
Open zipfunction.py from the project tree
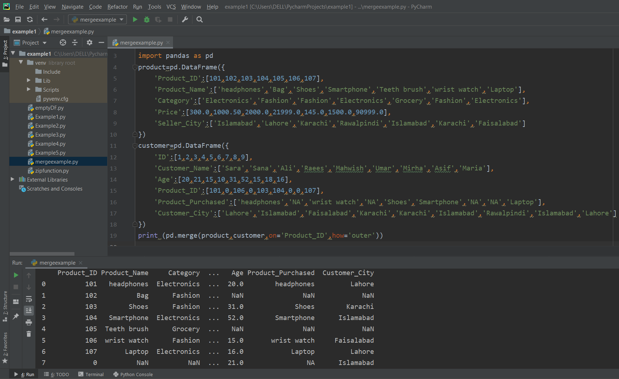[x=52, y=171]
